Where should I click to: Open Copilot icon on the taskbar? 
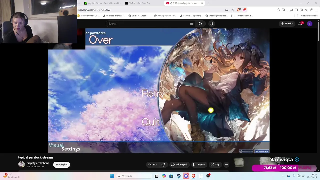(164, 176)
